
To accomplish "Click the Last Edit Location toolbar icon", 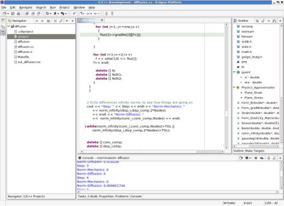I will pos(82,14).
